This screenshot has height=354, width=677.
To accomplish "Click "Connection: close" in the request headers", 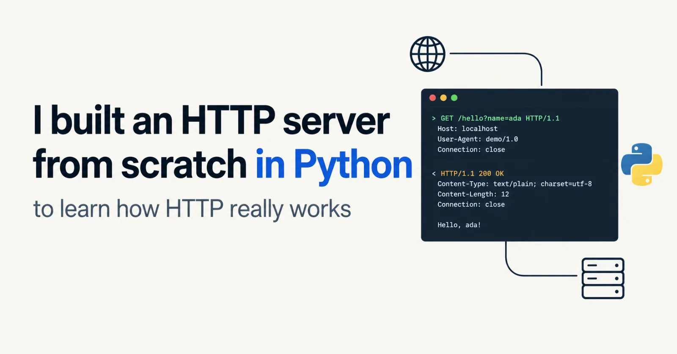I will pos(471,150).
